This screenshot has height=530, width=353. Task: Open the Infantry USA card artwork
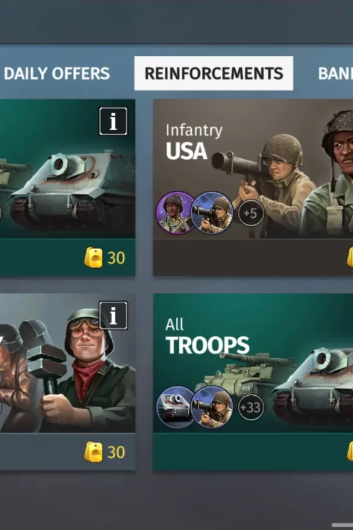[x=253, y=169]
